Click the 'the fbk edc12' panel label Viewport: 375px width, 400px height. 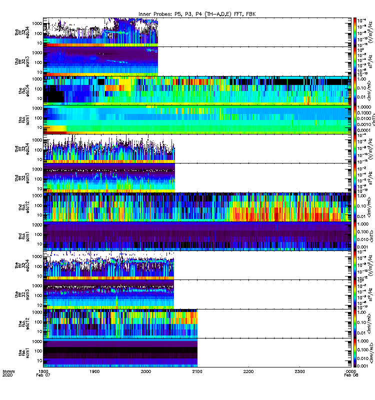tap(24, 323)
